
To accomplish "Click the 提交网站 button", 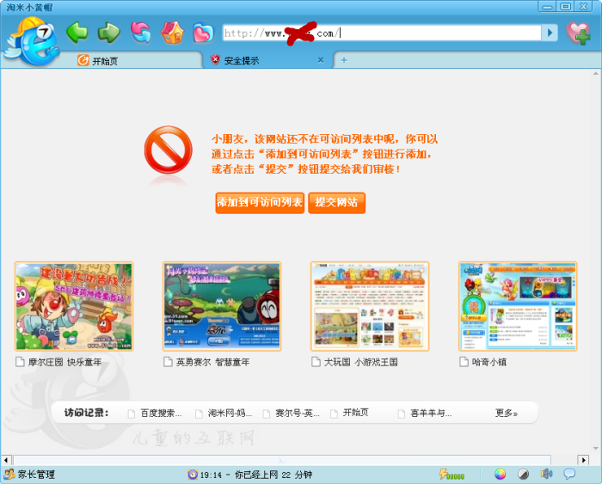I will pyautogui.click(x=337, y=203).
